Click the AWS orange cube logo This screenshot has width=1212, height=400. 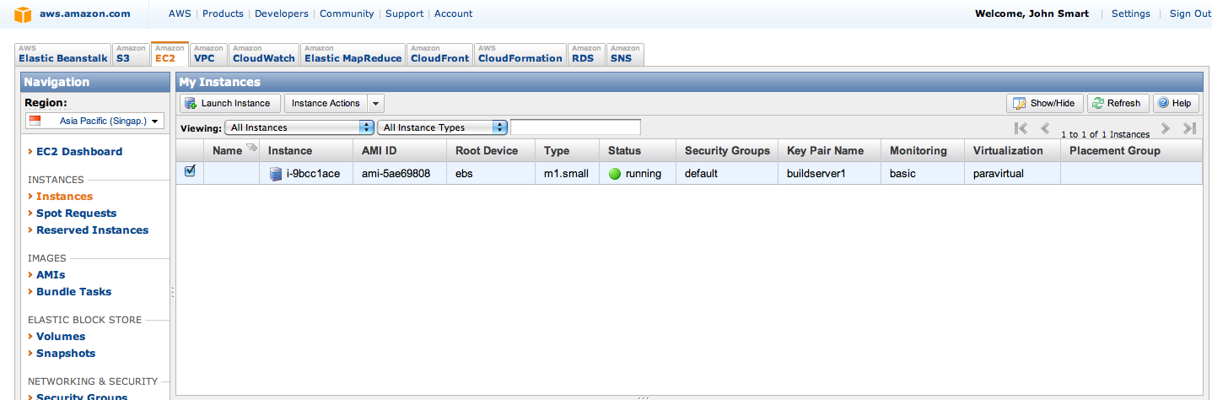[x=23, y=14]
